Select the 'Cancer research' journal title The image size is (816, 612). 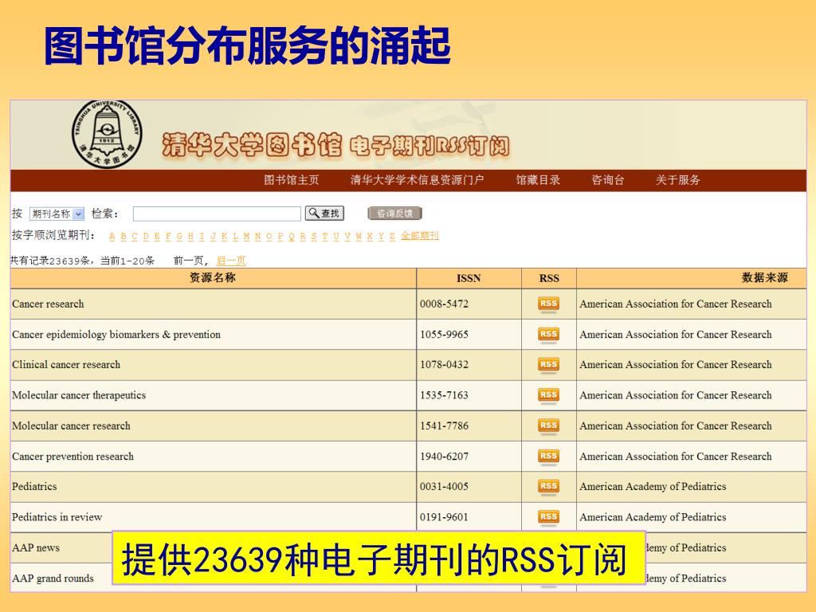point(48,304)
